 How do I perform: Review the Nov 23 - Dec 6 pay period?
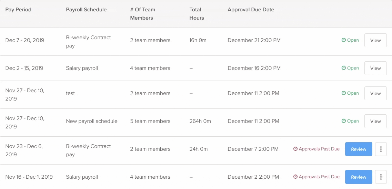[359, 149]
